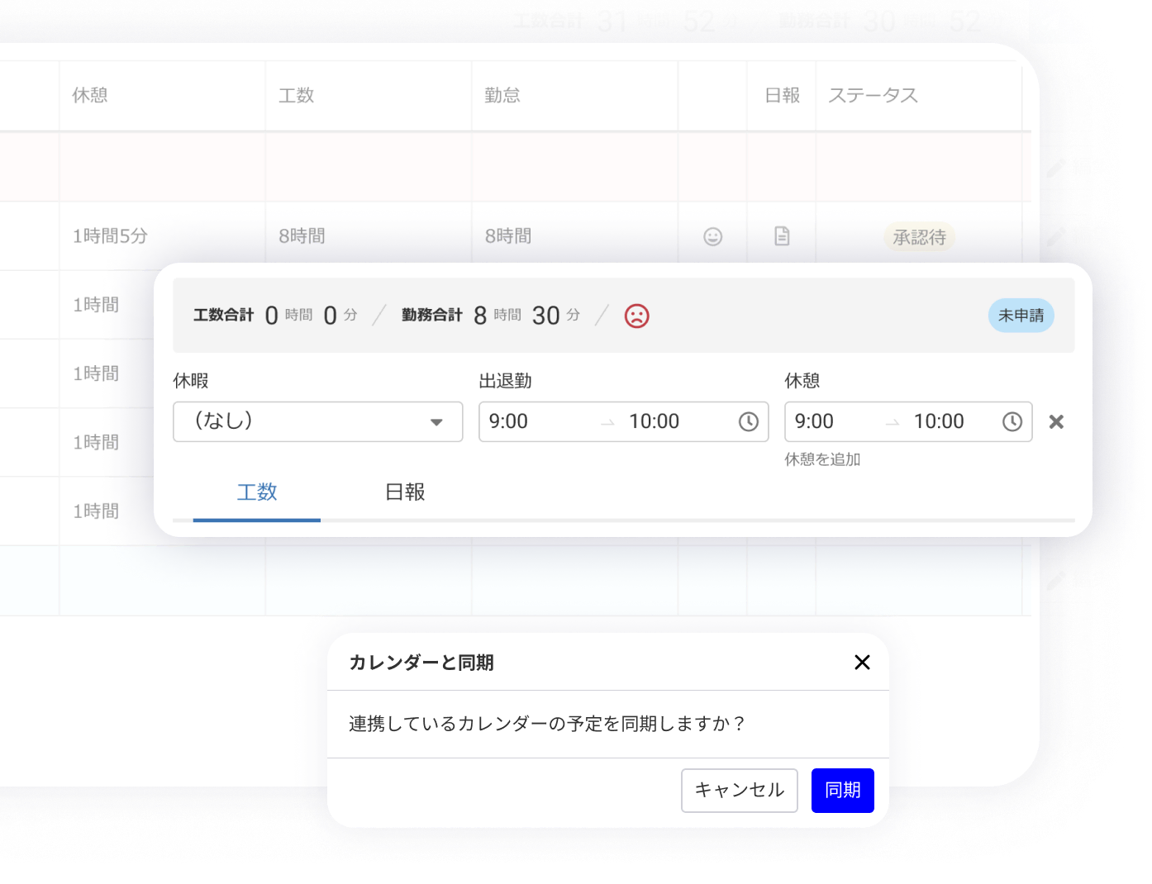Remove the break entry with the X icon
This screenshot has width=1152, height=884.
click(x=1055, y=422)
